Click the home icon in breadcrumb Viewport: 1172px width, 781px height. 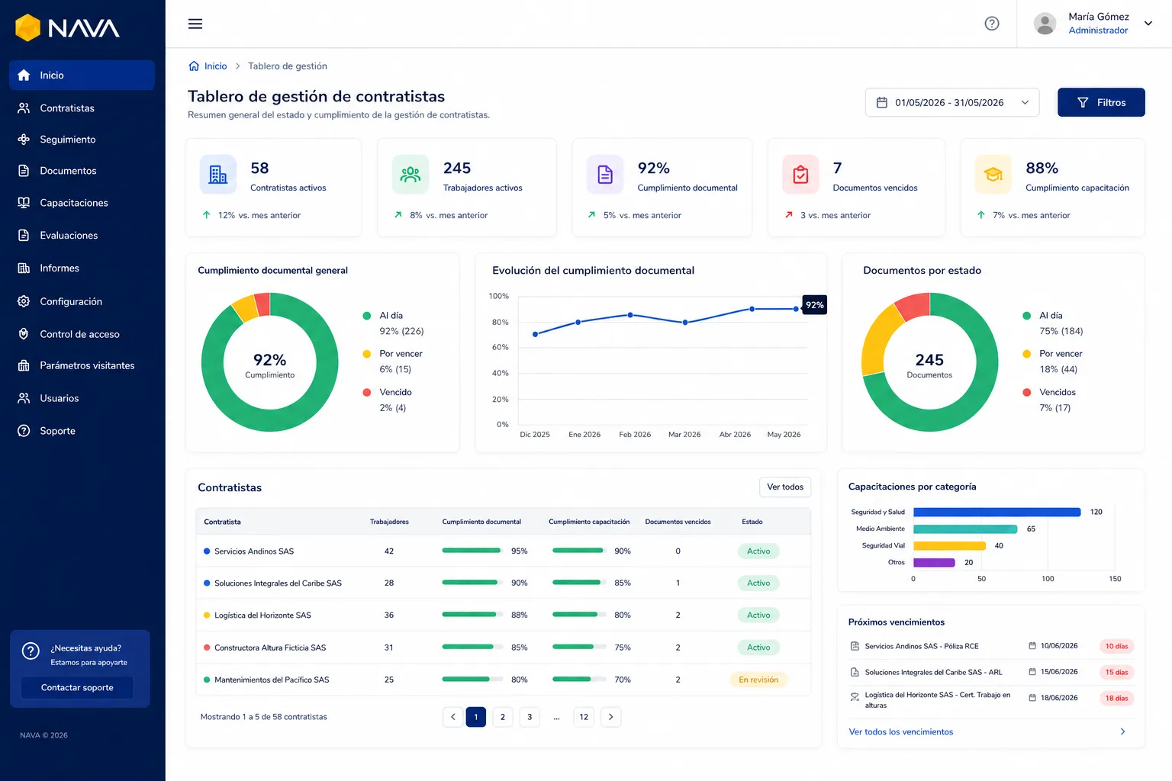coord(194,66)
